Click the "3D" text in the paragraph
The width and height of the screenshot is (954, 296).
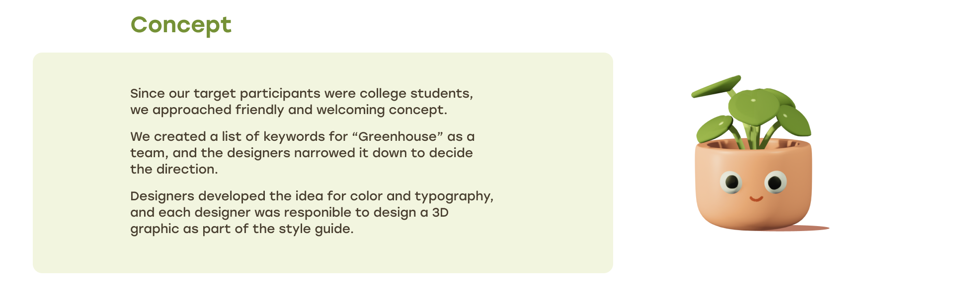[440, 212]
